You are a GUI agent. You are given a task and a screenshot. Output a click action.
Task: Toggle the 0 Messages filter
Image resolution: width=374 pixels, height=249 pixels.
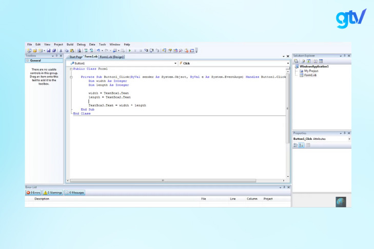point(75,193)
